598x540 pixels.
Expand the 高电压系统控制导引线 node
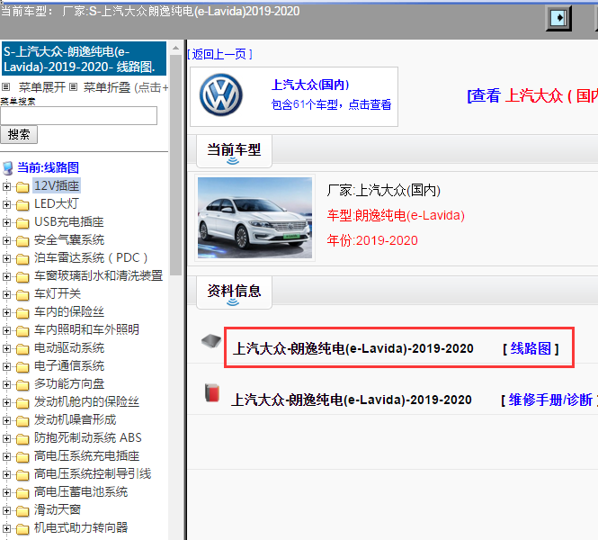coord(6,474)
